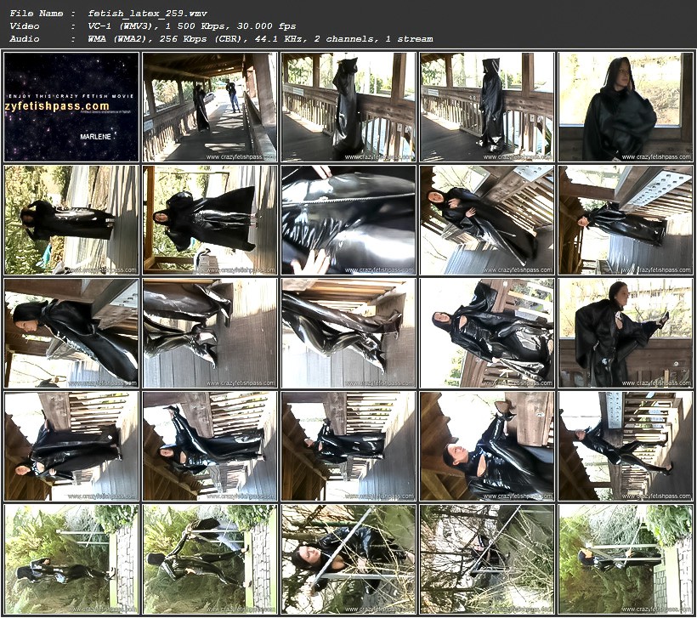Click the last thumbnail in the bottom row

coord(626,559)
